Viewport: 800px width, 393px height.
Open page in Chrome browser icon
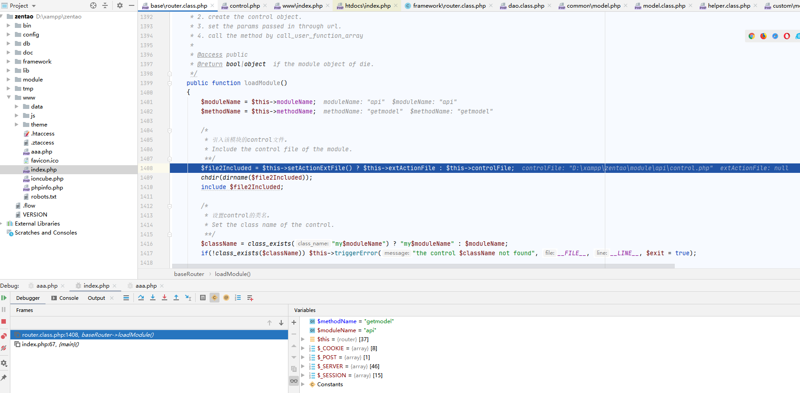752,36
